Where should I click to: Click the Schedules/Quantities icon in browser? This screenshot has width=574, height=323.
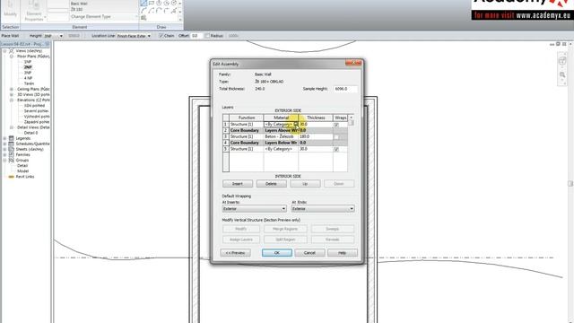click(12, 144)
